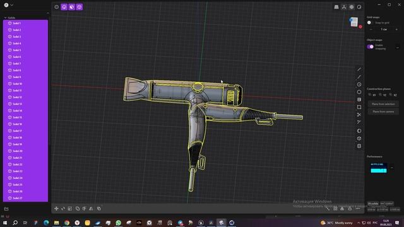Image resolution: width=404 pixels, height=227 pixels.
Task: Select the Curve tool below the Line tool
Action: tap(359, 77)
